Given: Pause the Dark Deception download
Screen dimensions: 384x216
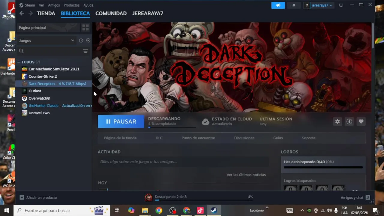Looking at the screenshot, I should tap(121, 121).
